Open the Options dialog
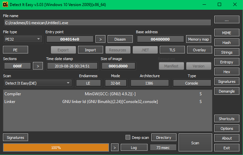This screenshot has width=243, height=155. [227, 128]
